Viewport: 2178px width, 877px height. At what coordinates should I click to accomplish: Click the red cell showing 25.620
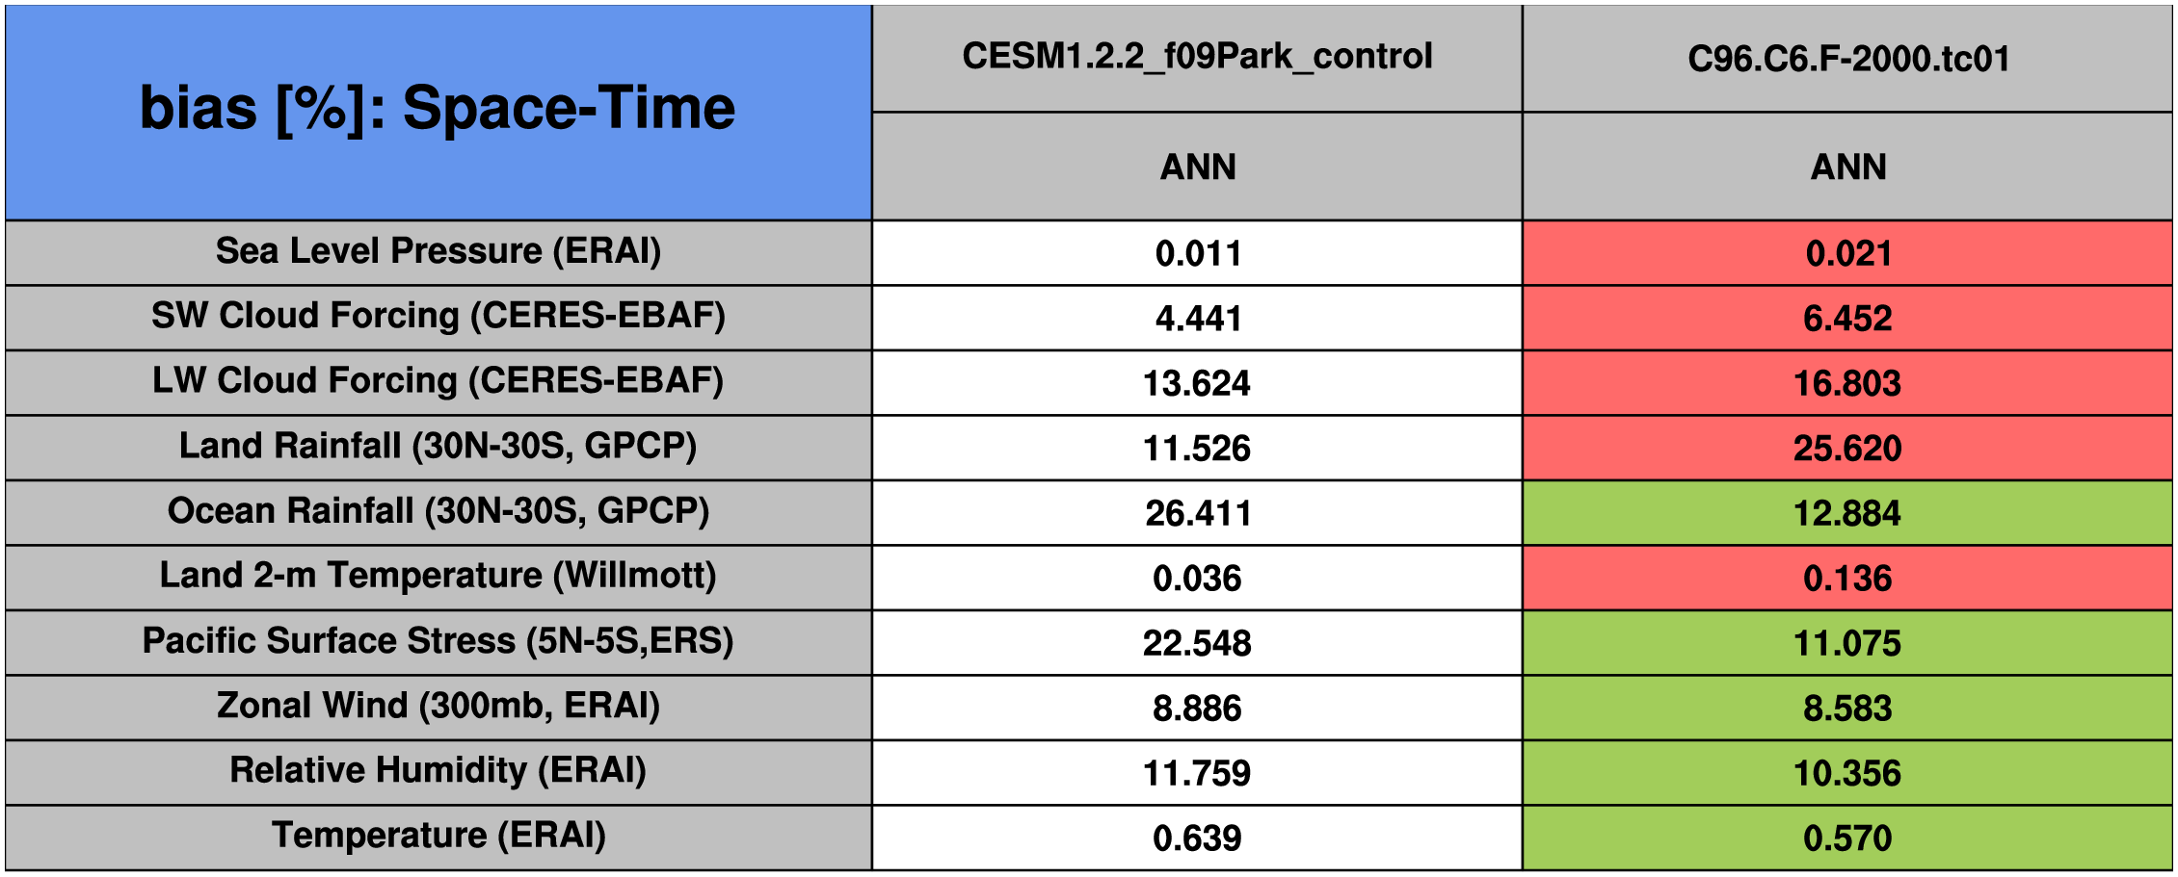click(x=1847, y=448)
